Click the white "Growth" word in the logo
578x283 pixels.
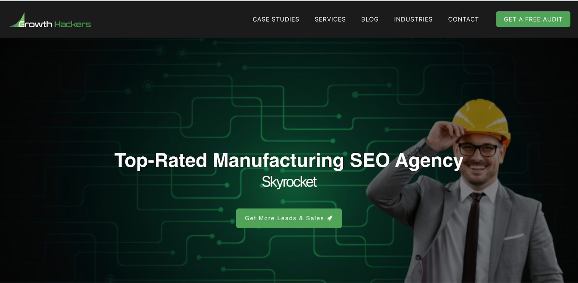tap(35, 24)
